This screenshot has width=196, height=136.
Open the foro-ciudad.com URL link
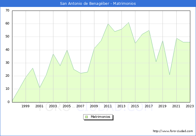point(173,131)
